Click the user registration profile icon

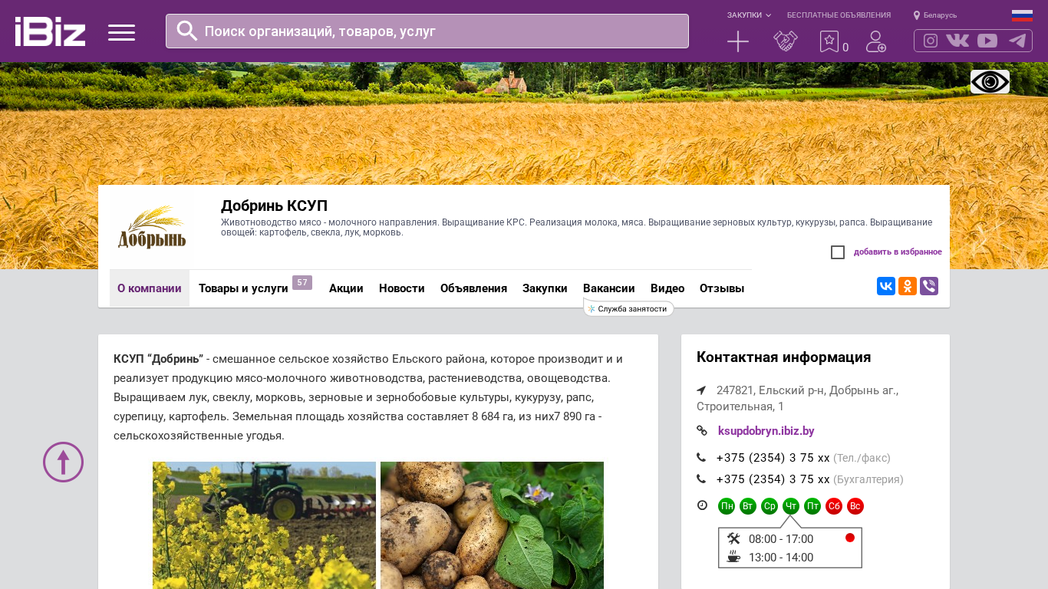875,41
